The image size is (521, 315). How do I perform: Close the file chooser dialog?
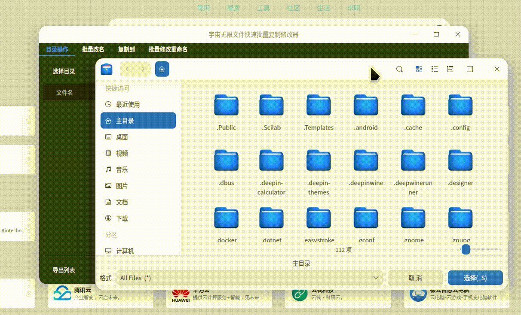coord(497,69)
